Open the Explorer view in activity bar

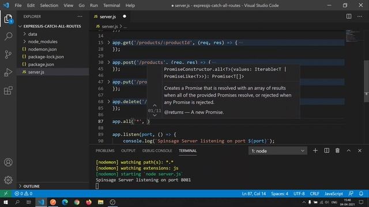pos(8,19)
